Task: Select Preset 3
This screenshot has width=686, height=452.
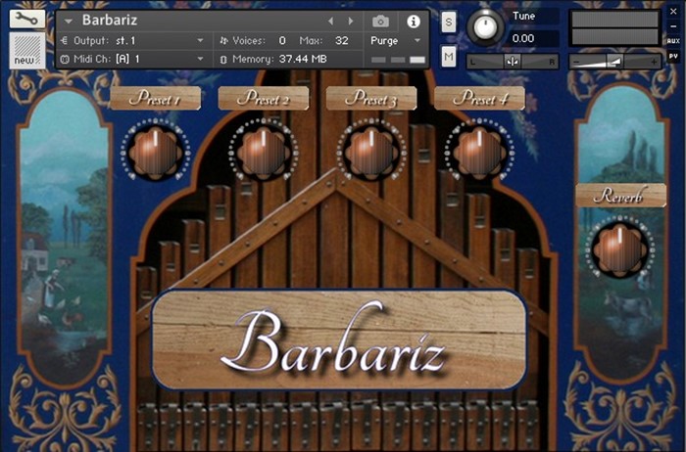Action: coord(371,99)
